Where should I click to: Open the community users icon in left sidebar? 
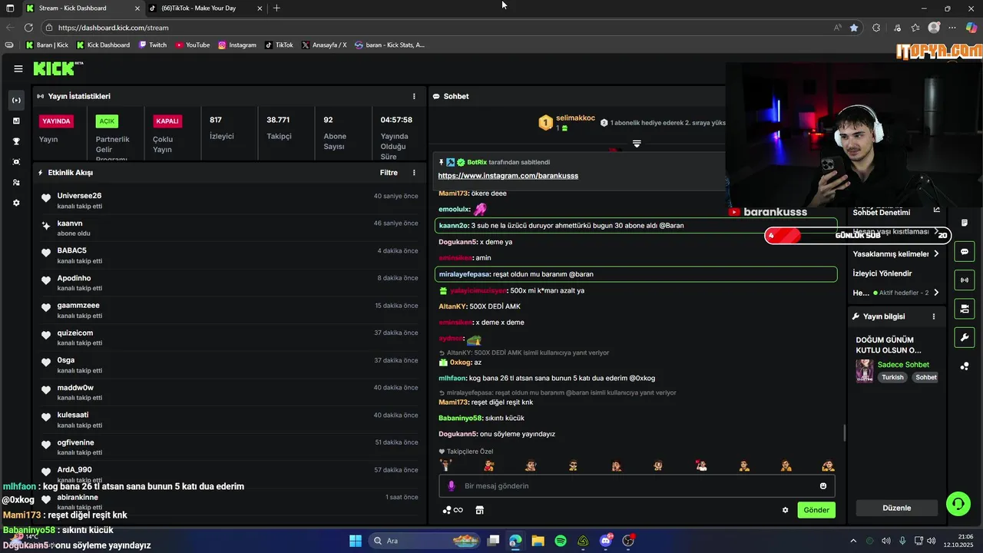[x=16, y=183]
